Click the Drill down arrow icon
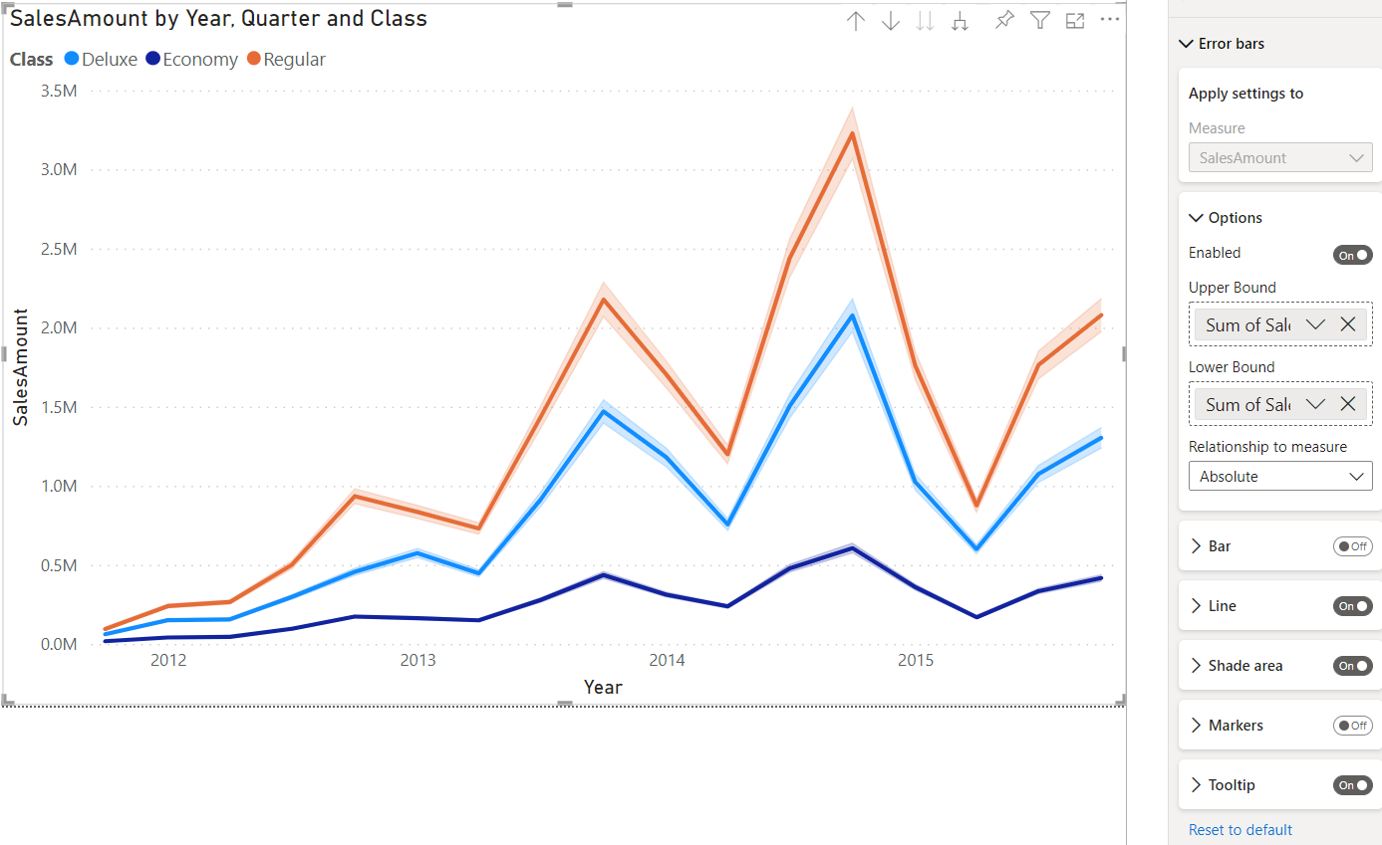 890,21
